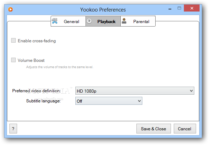
Task: Minimize the Yookoo Preferences window
Action: 170,9
